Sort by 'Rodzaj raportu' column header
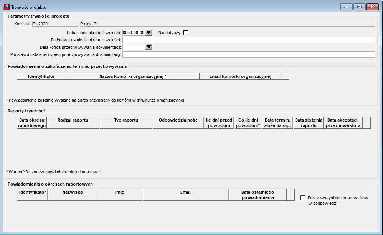This screenshot has width=383, height=235. pyautogui.click(x=73, y=123)
